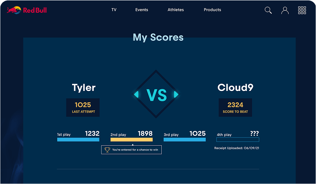Click the left arrow beside VS
This screenshot has width=316, height=184.
[136, 94]
